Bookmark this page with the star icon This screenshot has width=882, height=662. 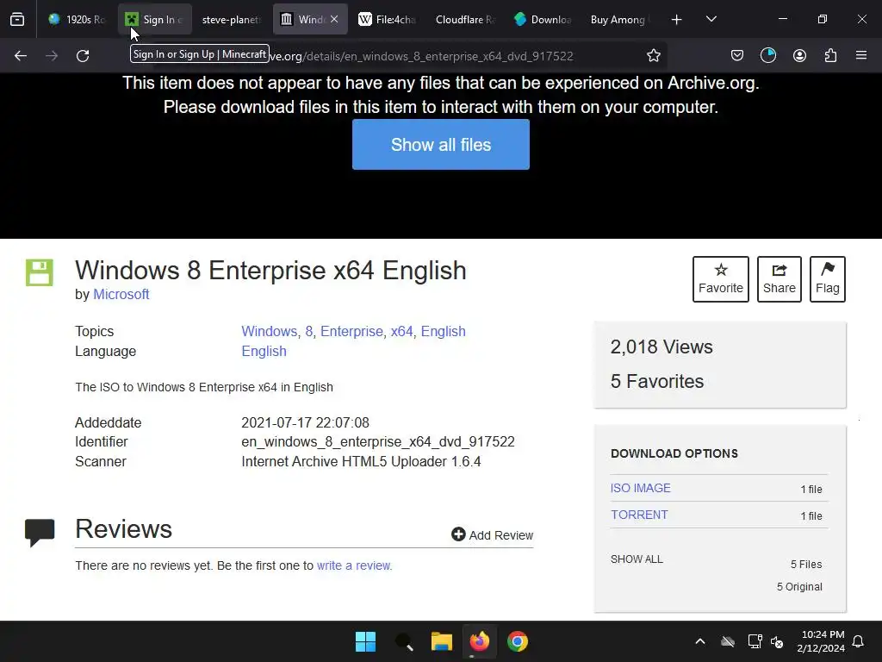(653, 56)
